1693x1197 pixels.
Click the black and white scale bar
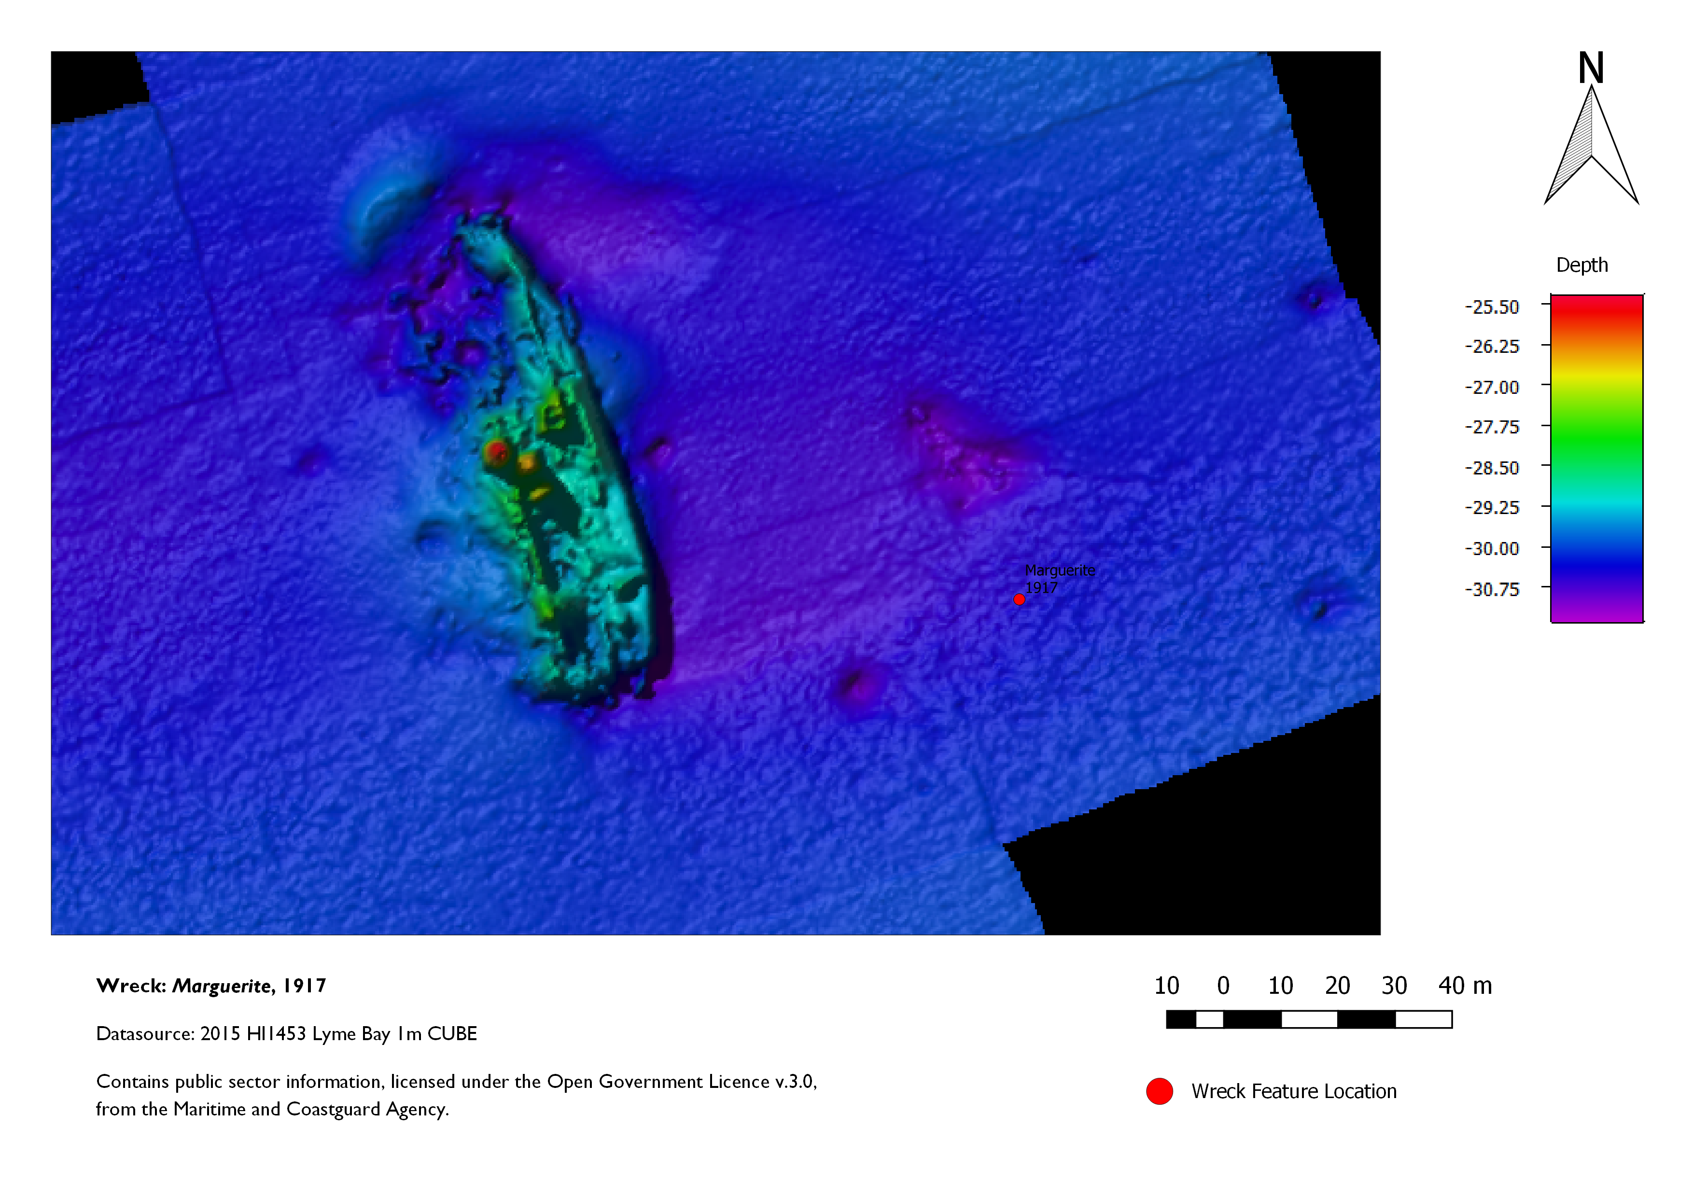(x=1309, y=1019)
